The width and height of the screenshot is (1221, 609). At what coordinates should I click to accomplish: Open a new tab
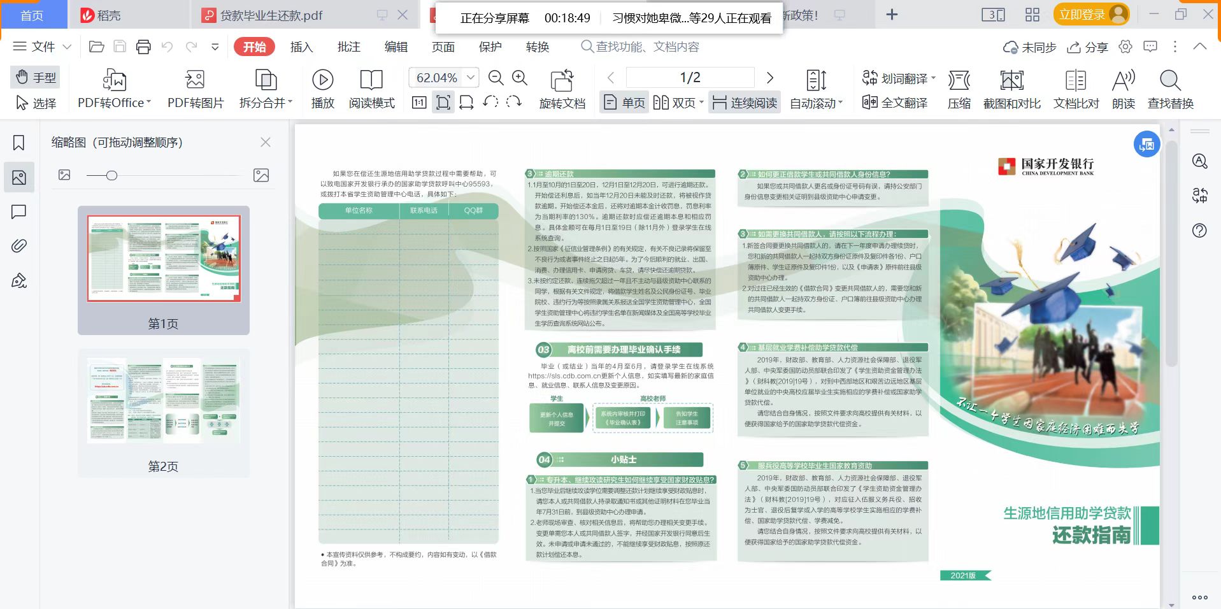(x=892, y=15)
